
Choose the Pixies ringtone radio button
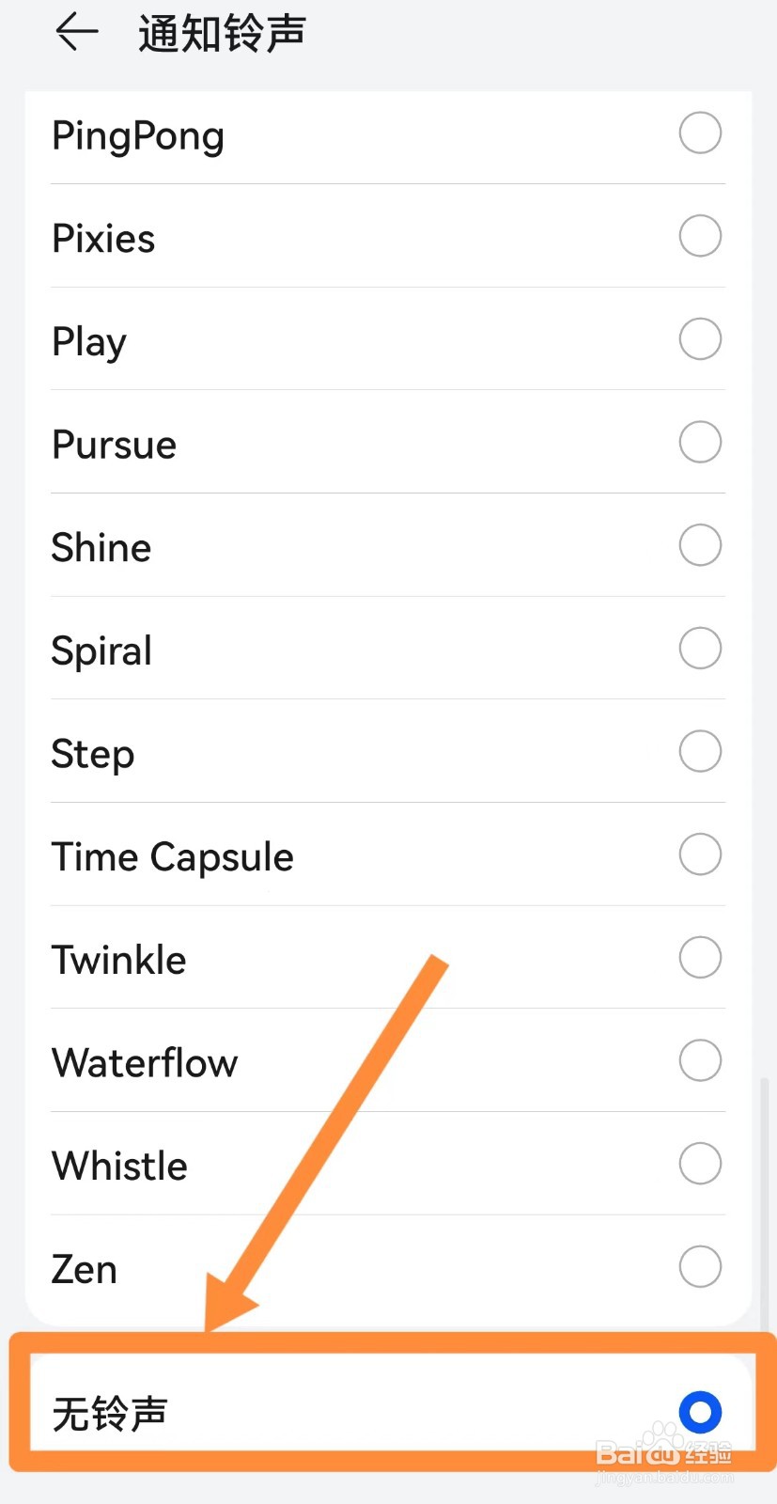pos(700,236)
